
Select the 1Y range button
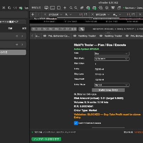(62, 29)
